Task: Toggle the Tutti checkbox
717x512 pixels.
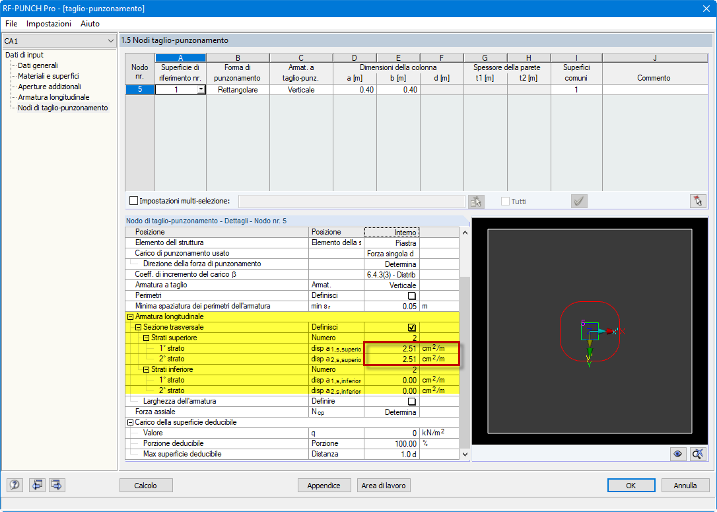Action: click(x=505, y=201)
